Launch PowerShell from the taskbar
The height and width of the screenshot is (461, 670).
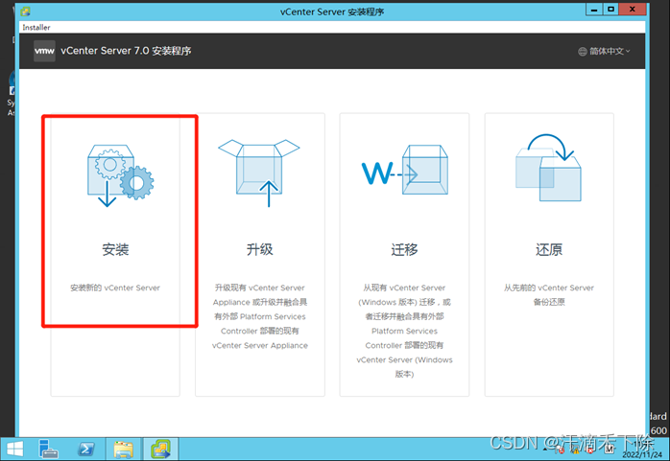[85, 449]
